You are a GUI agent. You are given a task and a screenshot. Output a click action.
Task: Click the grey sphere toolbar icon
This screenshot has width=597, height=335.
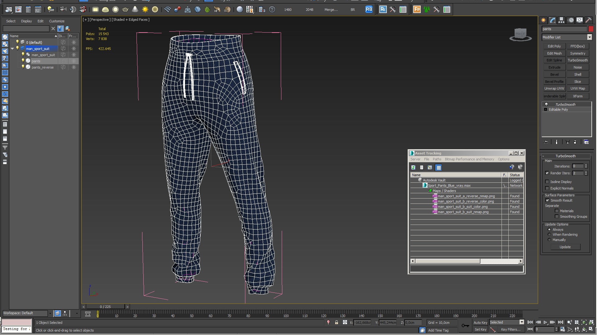[240, 10]
